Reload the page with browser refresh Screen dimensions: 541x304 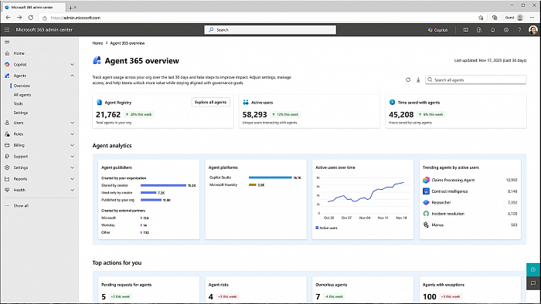point(31,18)
